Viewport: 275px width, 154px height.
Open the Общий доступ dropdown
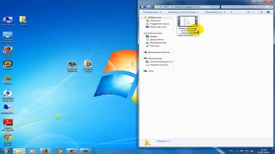click(215, 12)
